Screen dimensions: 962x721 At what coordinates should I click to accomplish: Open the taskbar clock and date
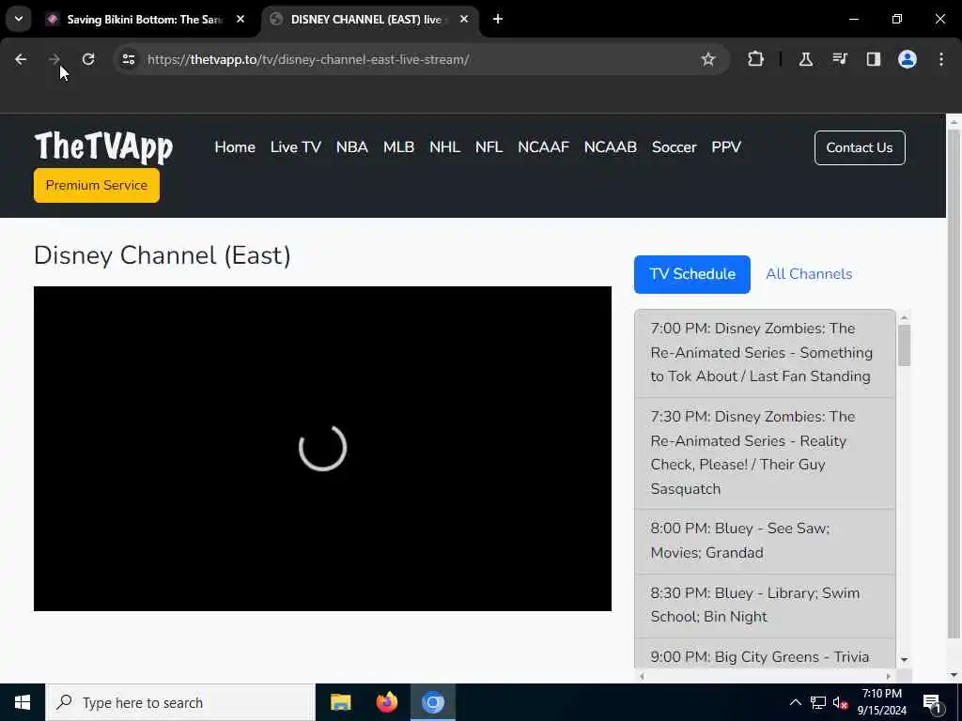[881, 702]
